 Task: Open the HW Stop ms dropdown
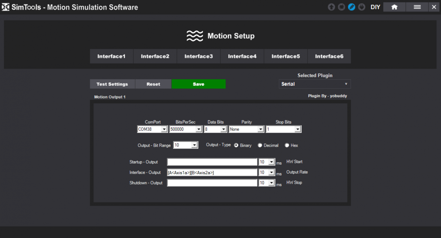click(x=267, y=183)
